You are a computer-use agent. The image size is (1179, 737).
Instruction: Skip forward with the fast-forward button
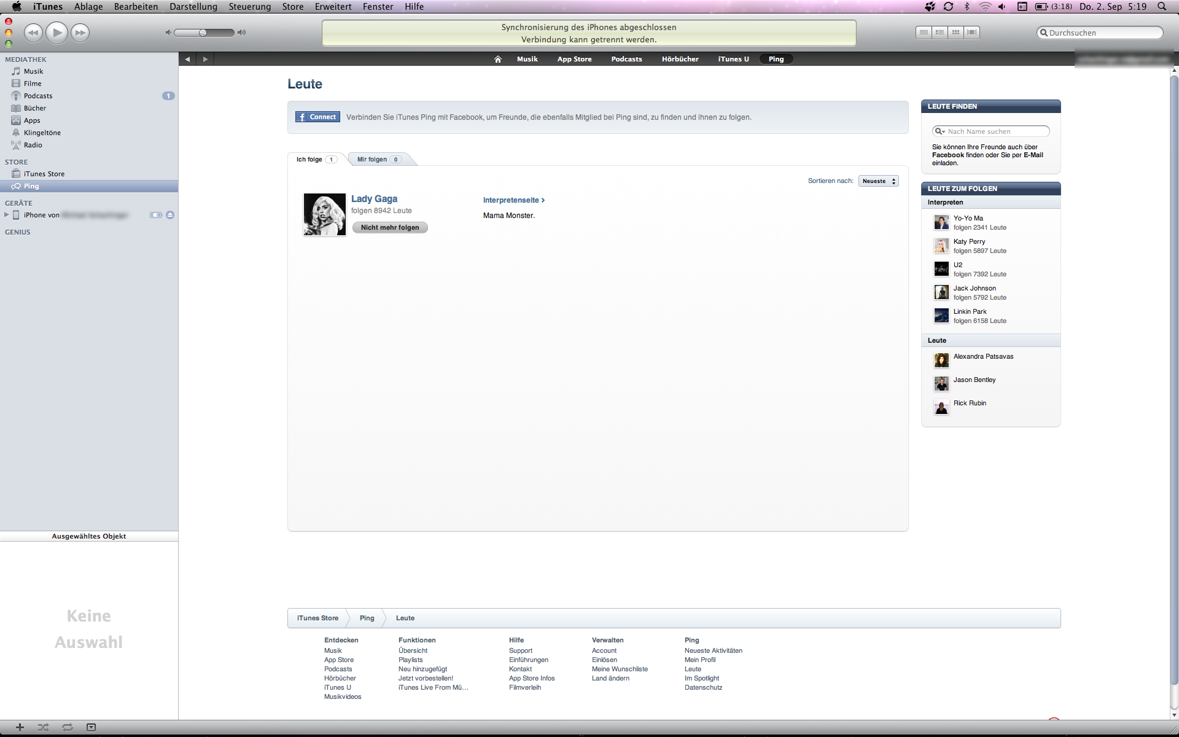click(x=80, y=33)
